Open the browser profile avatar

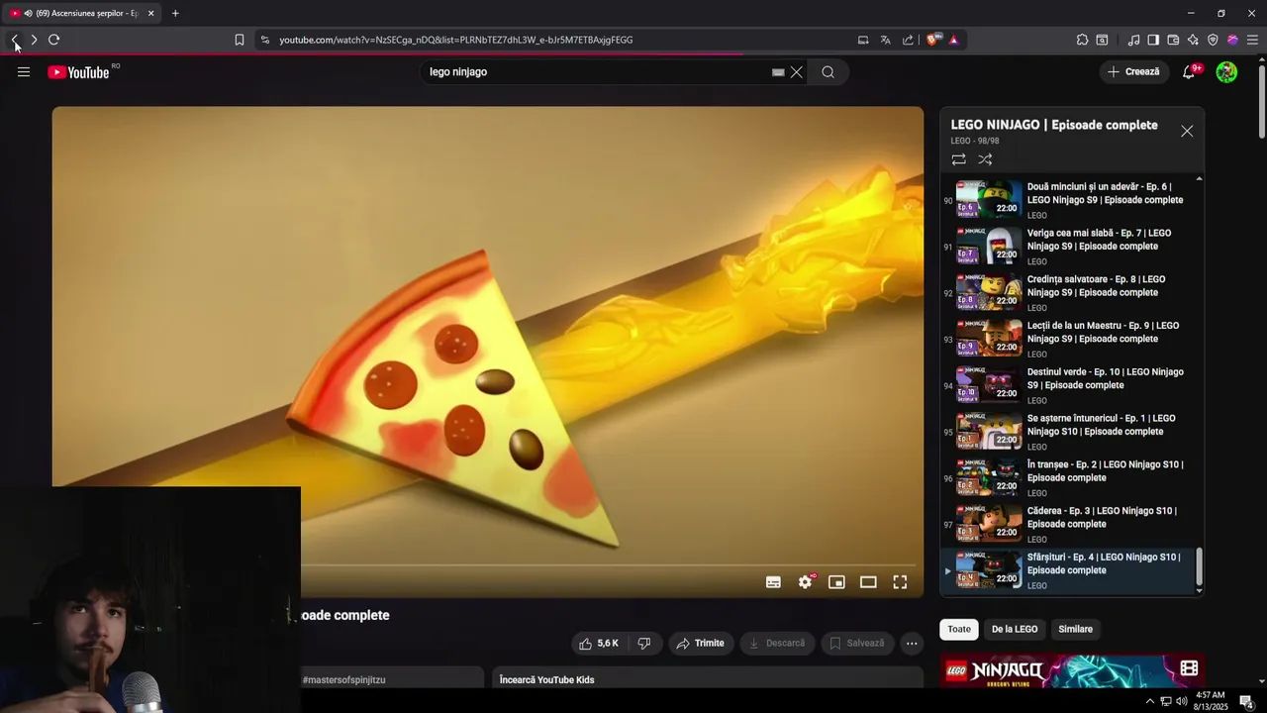coord(1232,40)
